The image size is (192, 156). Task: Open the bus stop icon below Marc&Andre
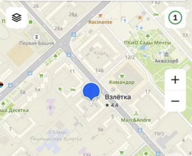click(140, 130)
